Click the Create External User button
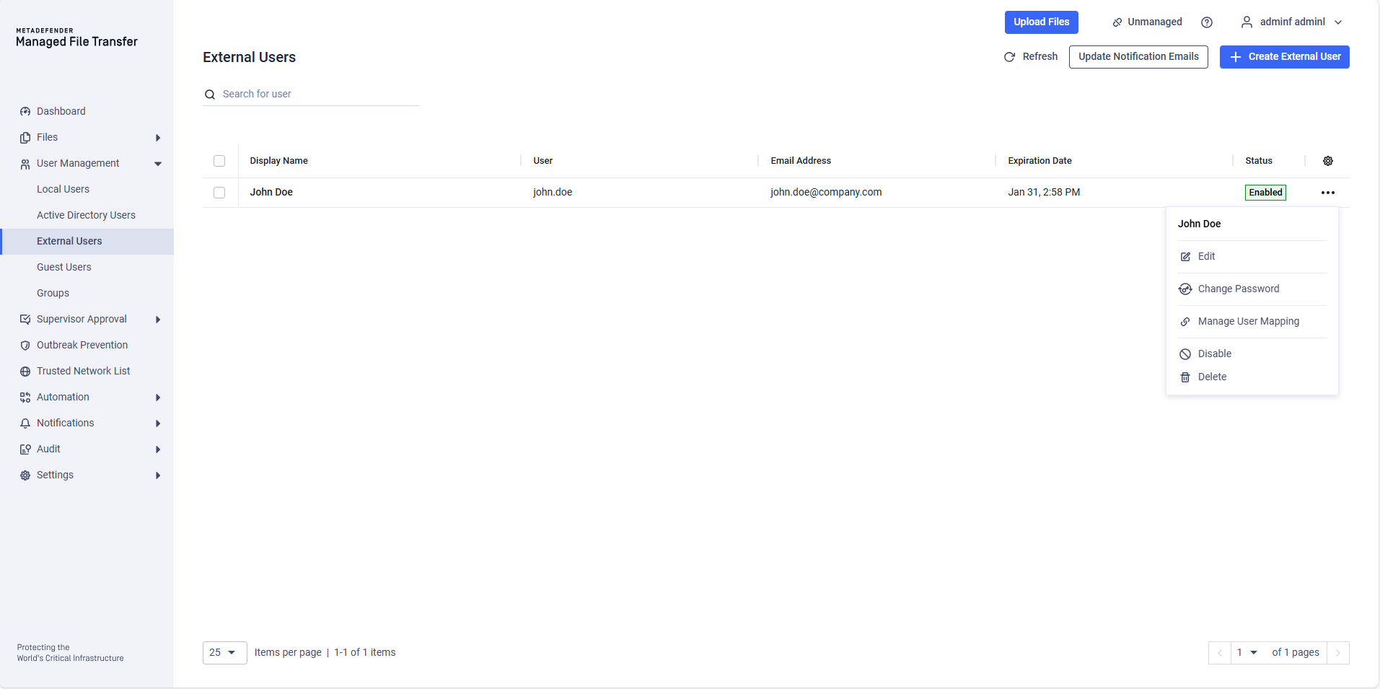Viewport: 1380px width, 689px height. tap(1284, 57)
